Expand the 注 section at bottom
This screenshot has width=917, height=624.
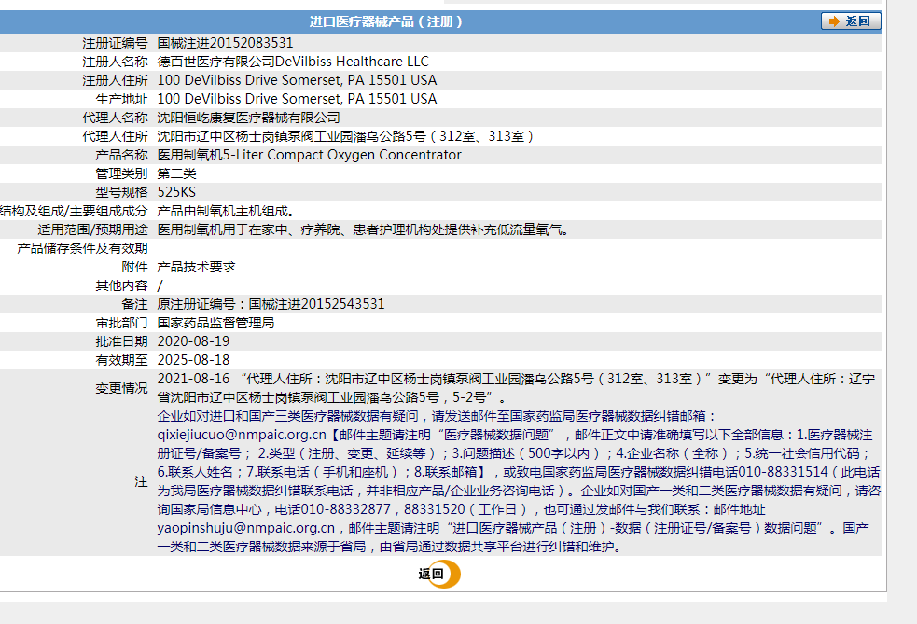click(x=140, y=481)
